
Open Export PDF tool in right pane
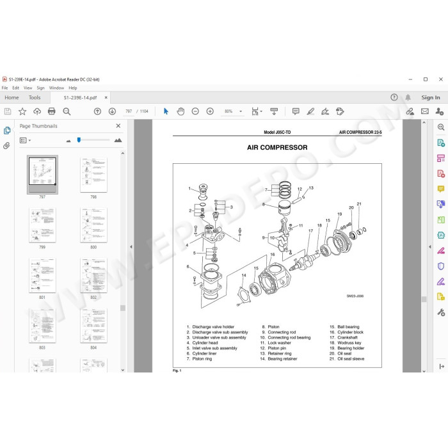point(441,143)
